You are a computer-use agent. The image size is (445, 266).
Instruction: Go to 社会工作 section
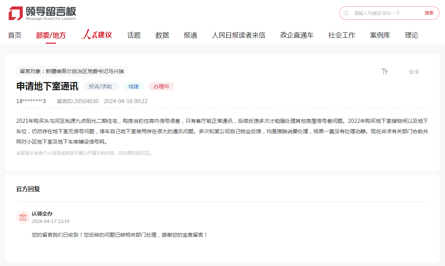click(x=342, y=35)
